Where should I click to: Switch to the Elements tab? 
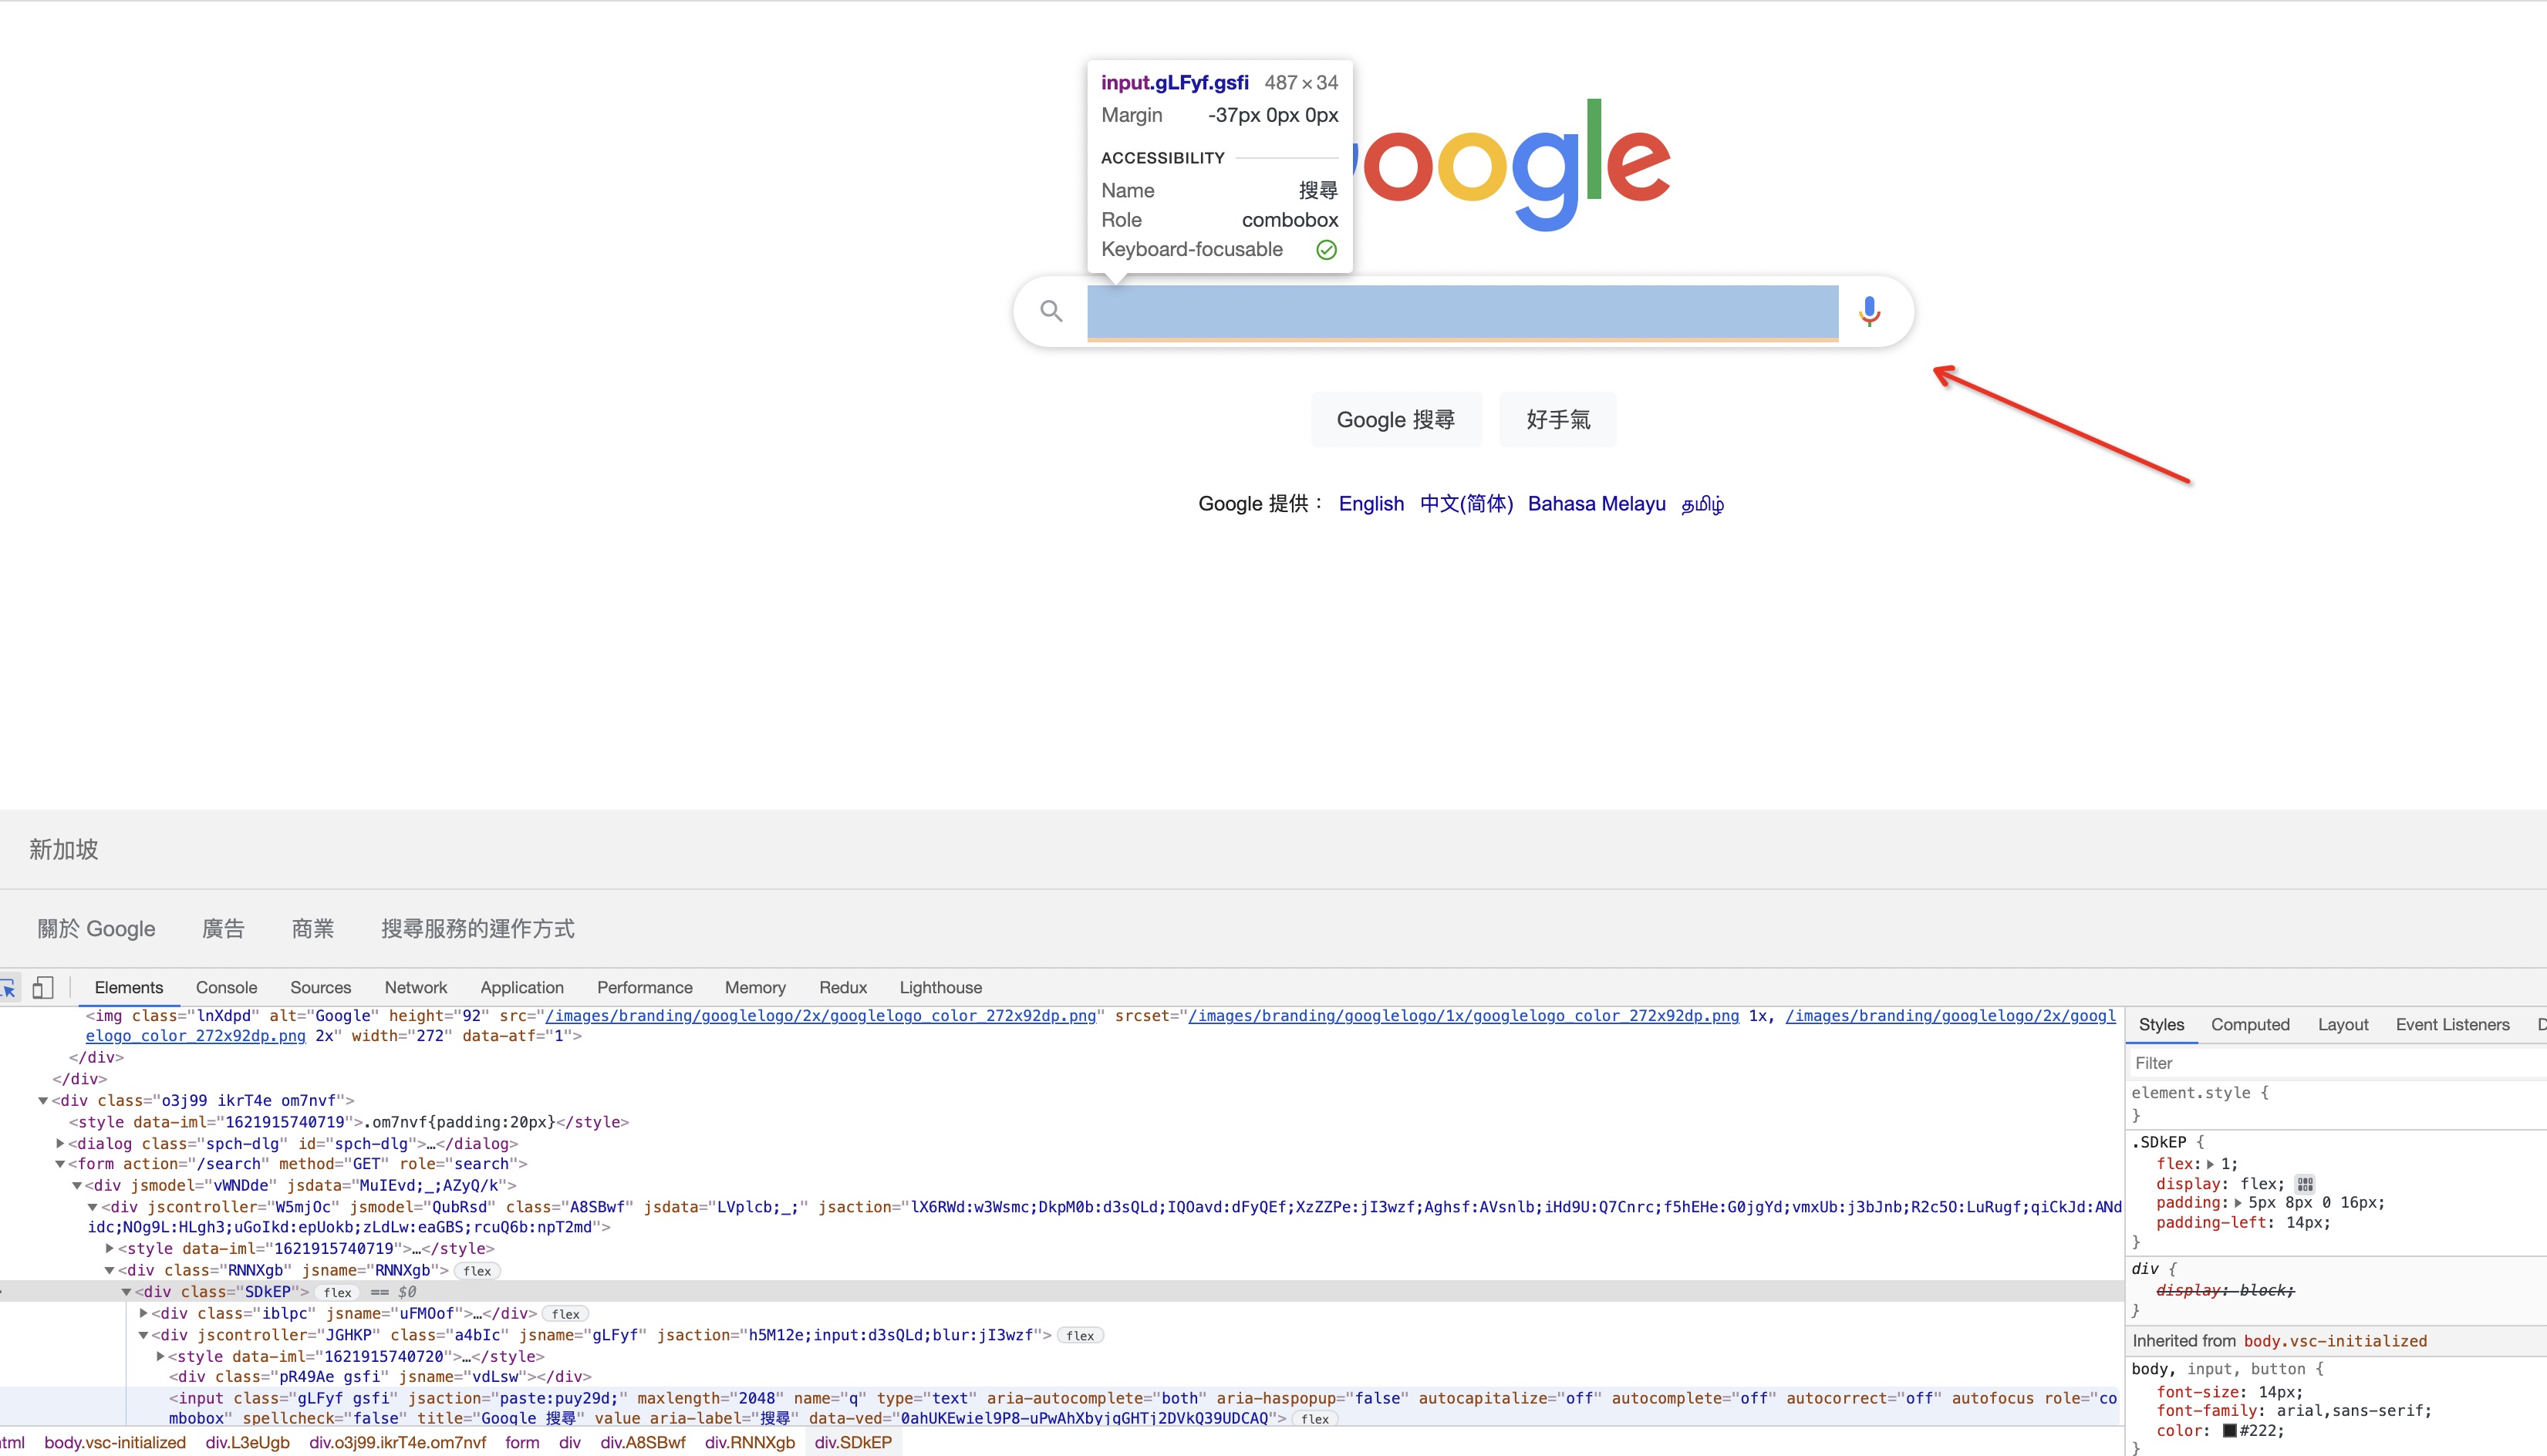[x=129, y=988]
